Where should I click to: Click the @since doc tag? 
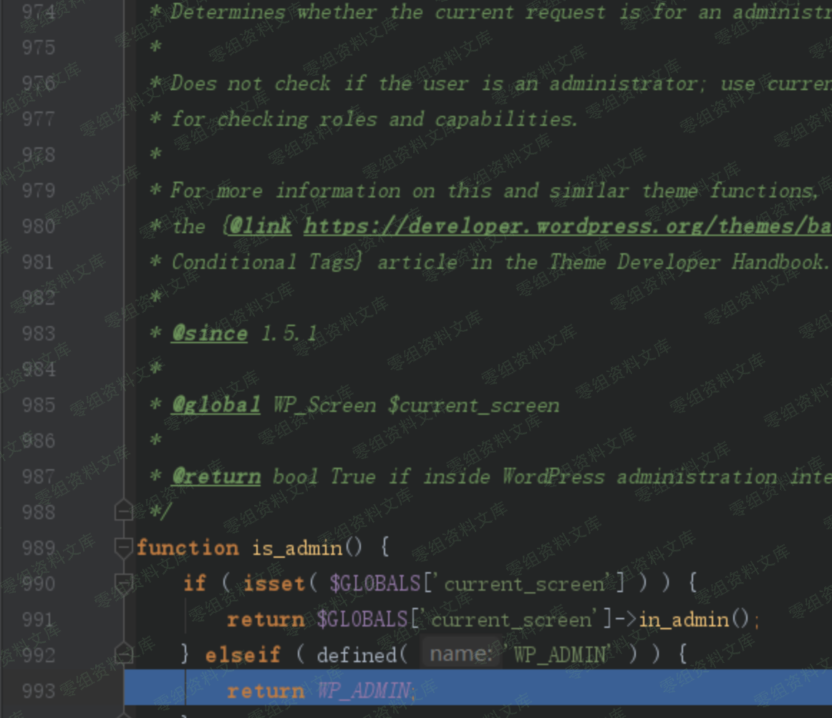tap(209, 334)
